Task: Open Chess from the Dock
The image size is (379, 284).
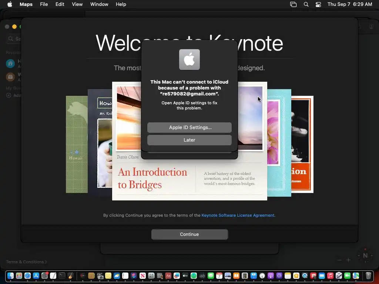Action: tap(160, 275)
